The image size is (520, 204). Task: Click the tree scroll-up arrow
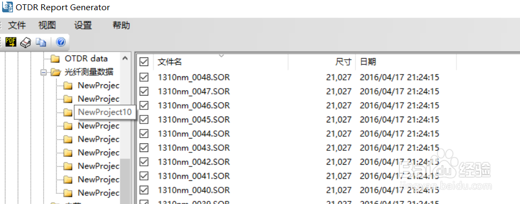coord(125,59)
